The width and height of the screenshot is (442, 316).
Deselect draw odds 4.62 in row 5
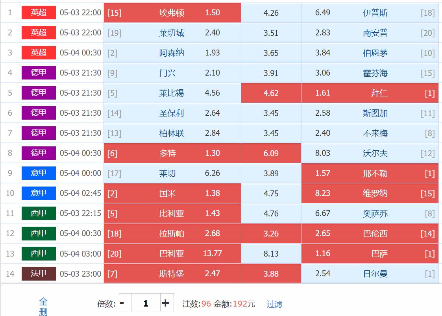click(271, 93)
